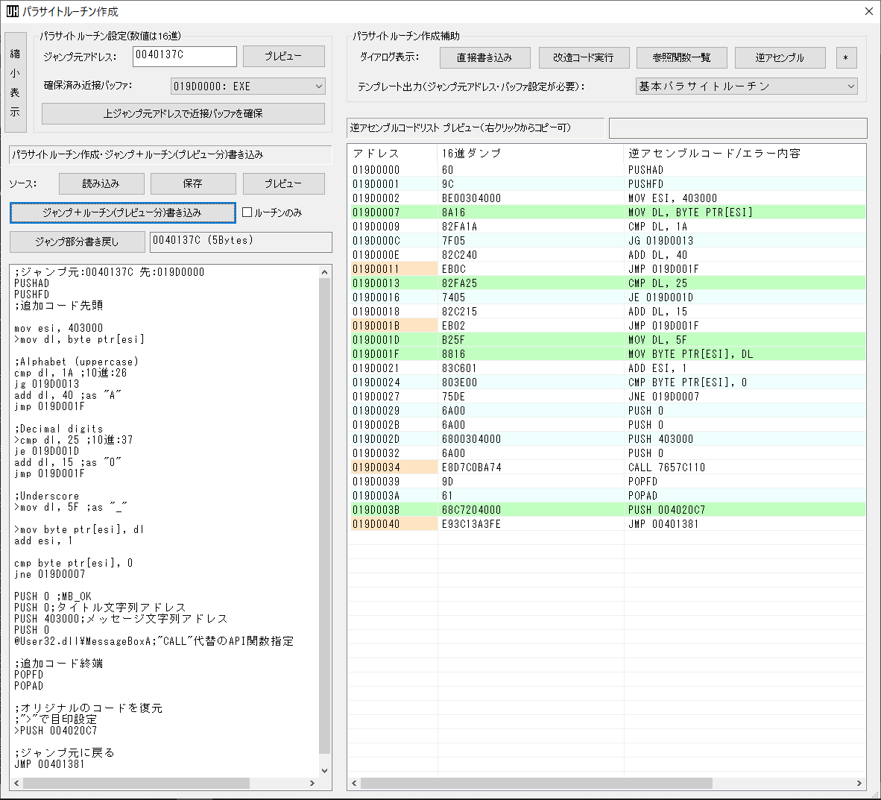Click the window title bar application icon
Viewport: 881px width, 800px height.
[x=13, y=11]
